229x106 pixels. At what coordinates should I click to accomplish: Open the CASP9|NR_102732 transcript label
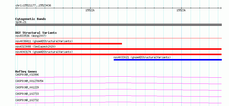(27, 100)
